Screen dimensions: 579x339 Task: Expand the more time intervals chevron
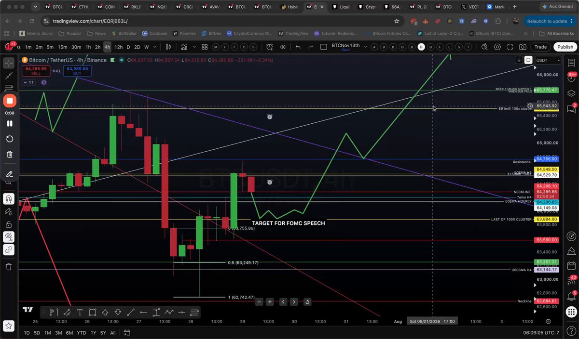(156, 47)
